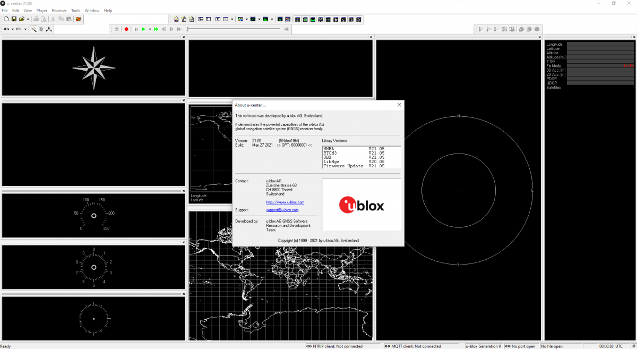Image resolution: width=637 pixels, height=349 pixels.
Task: Click the green Fast Forward button
Action: [156, 29]
